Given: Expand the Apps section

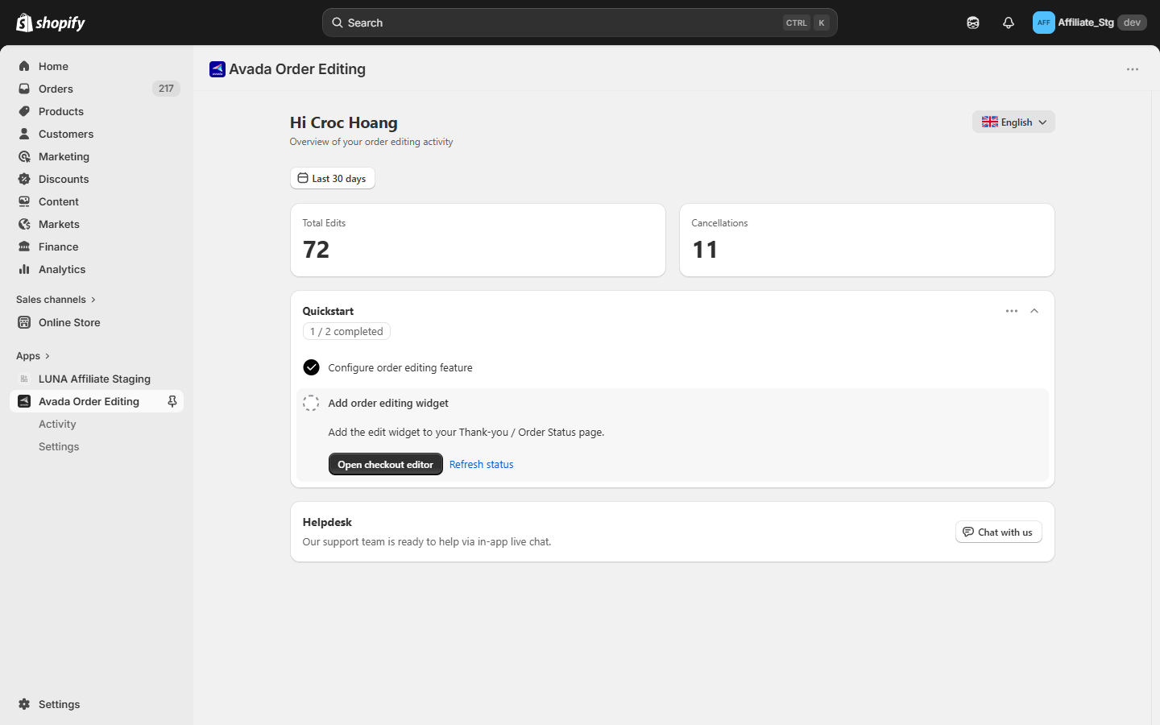Looking at the screenshot, I should (x=33, y=356).
